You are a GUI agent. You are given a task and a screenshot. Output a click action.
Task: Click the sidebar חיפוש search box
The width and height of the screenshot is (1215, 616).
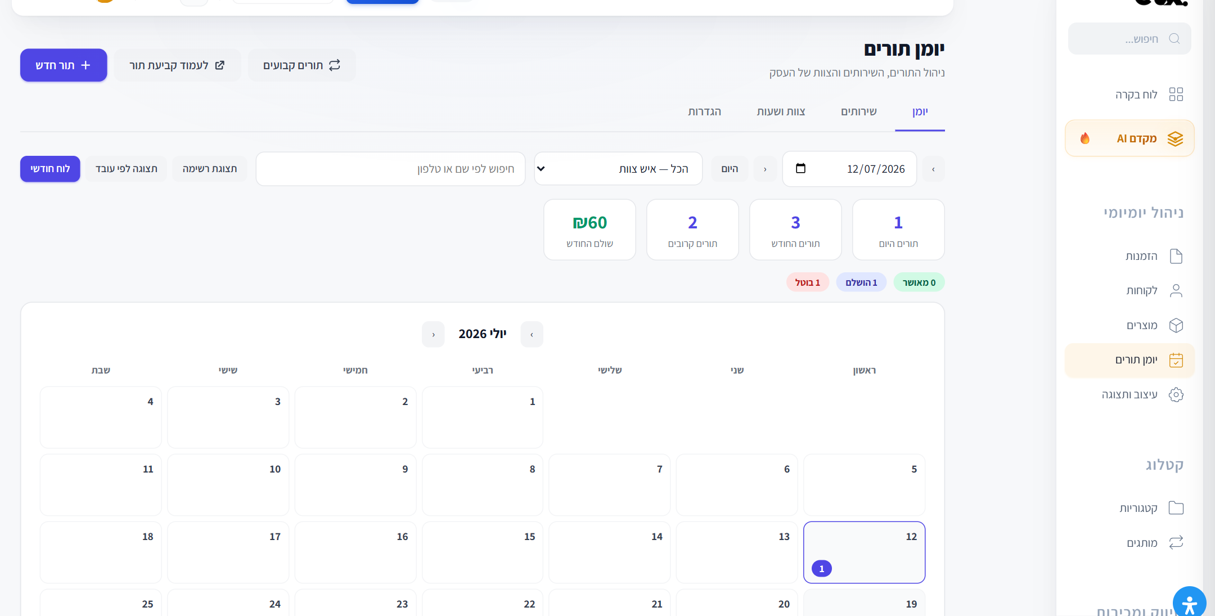tap(1129, 39)
